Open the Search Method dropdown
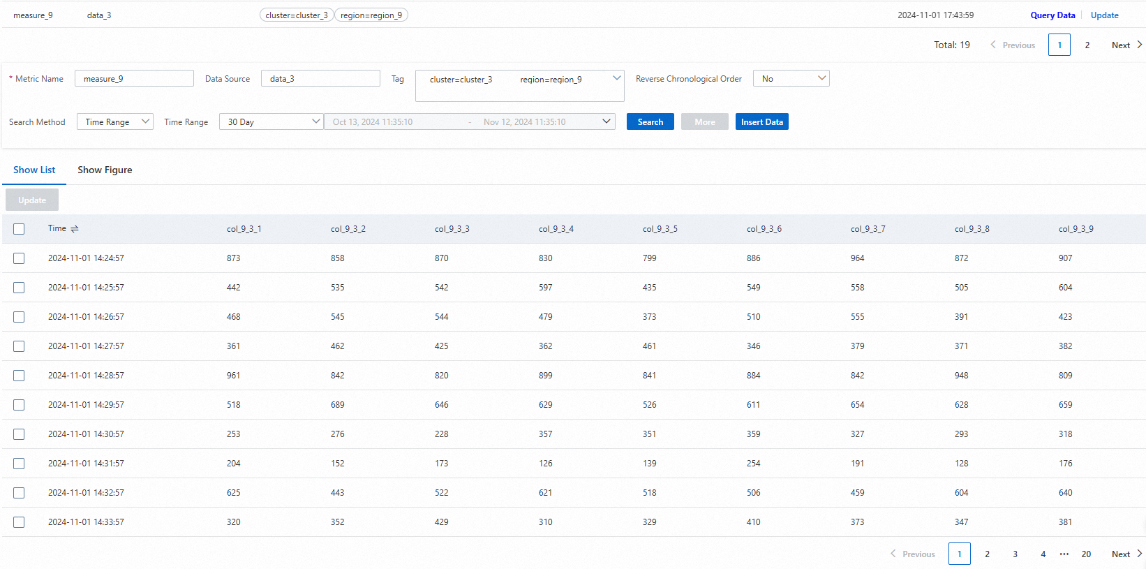The height and width of the screenshot is (569, 1146). (114, 121)
